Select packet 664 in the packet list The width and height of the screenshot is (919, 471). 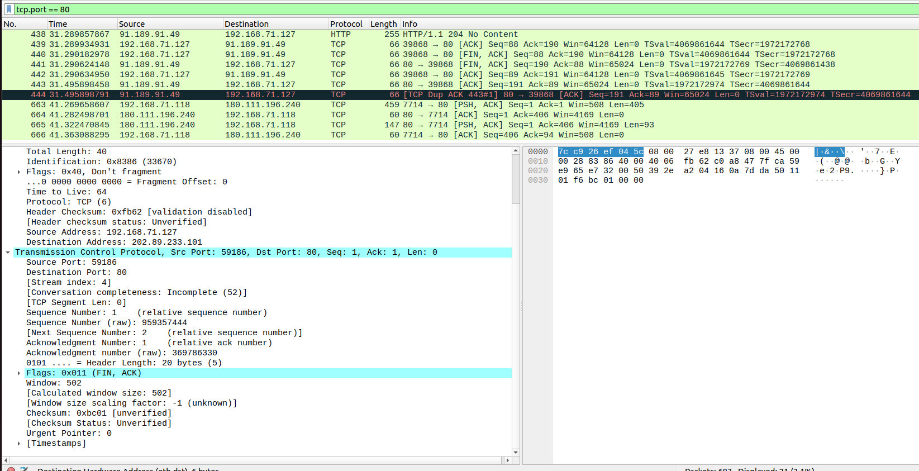point(460,115)
